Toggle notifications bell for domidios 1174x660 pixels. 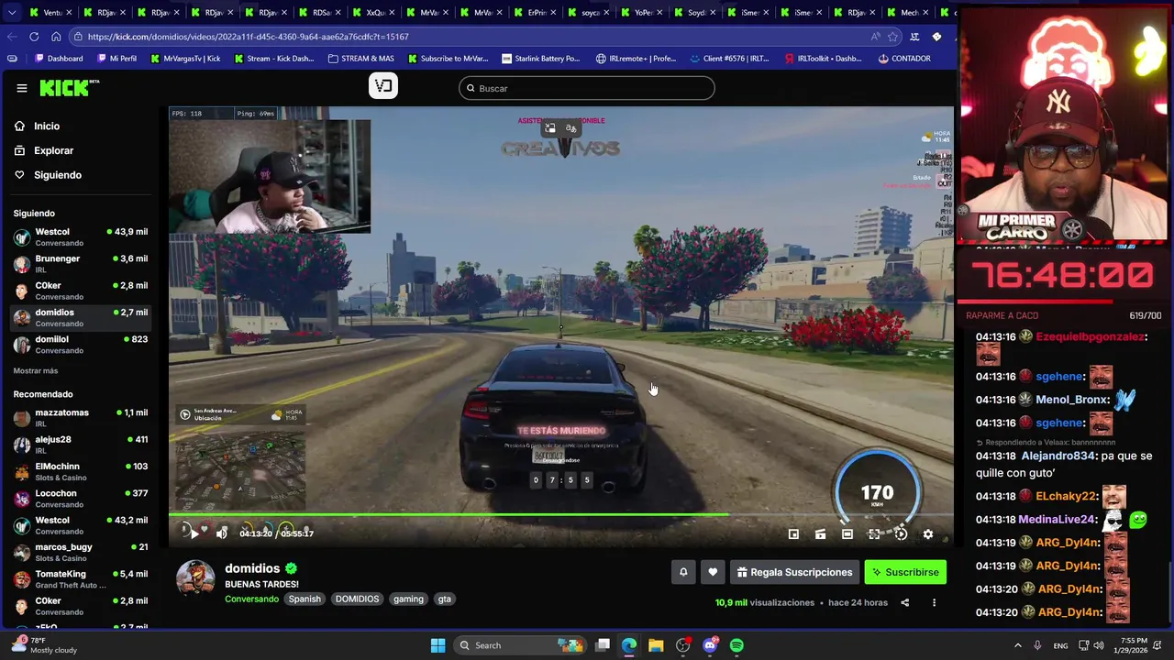pyautogui.click(x=683, y=572)
